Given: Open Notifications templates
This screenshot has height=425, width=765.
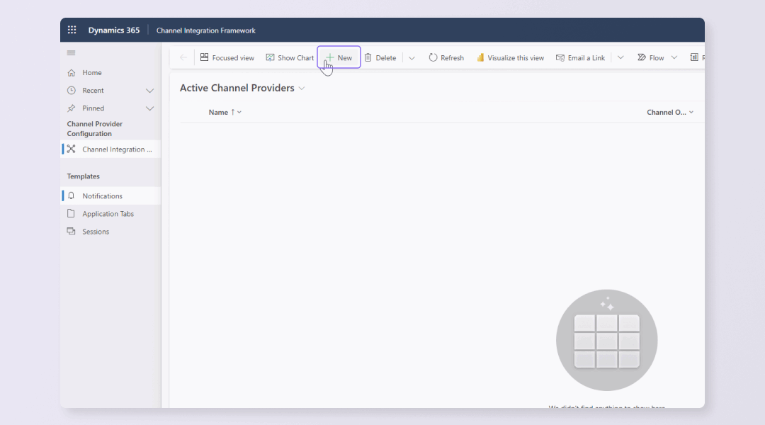Looking at the screenshot, I should pos(102,196).
